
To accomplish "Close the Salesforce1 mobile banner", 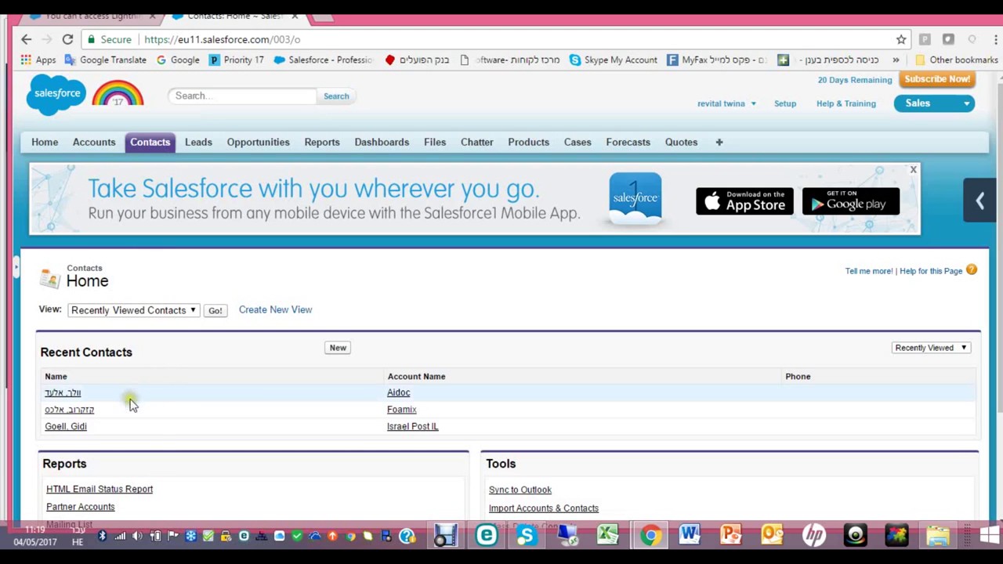I will 913,169.
